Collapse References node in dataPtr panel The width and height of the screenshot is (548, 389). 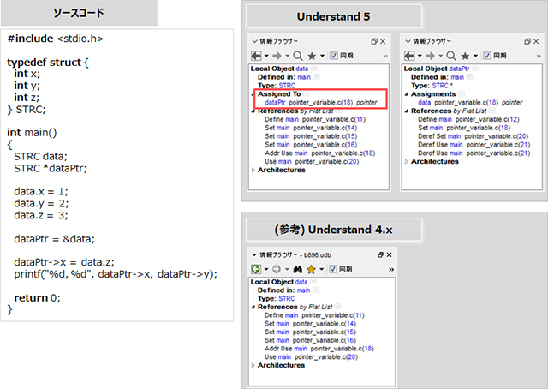[407, 111]
